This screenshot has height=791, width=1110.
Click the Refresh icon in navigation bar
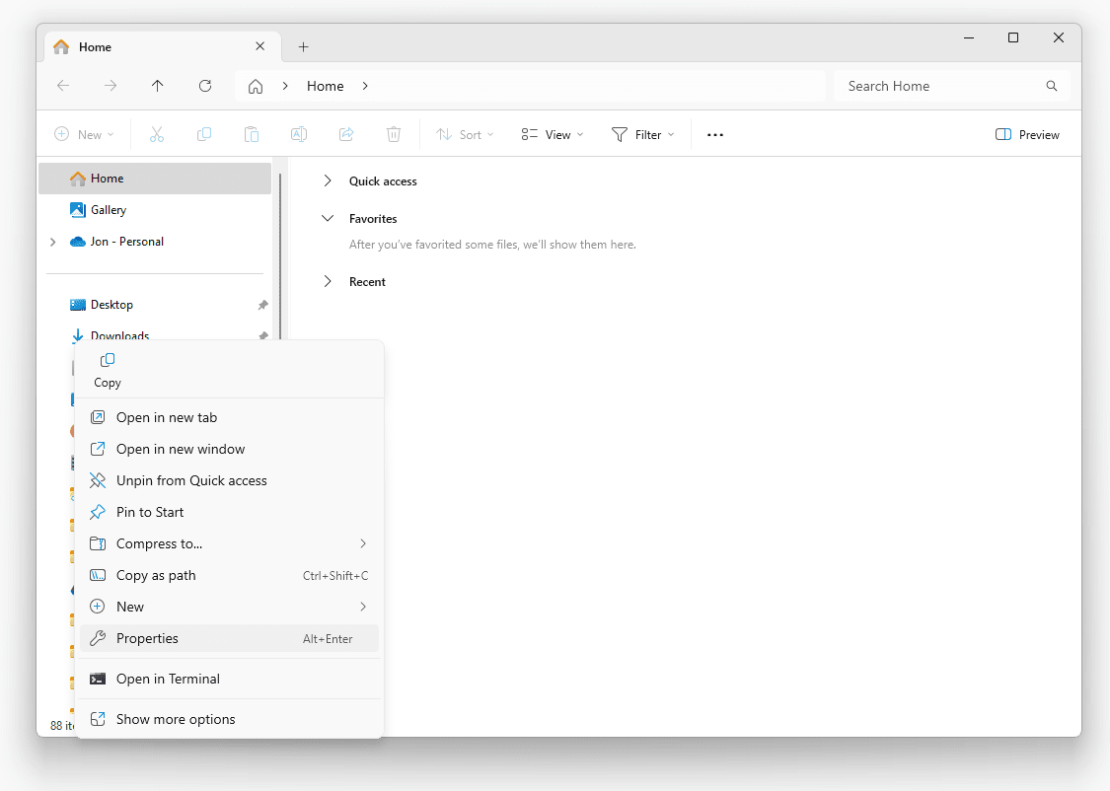[x=205, y=86]
